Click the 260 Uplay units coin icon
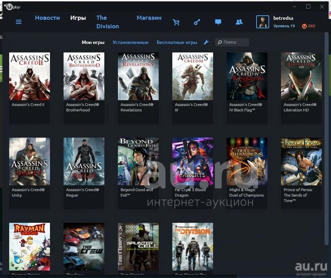Image resolution: width=331 pixels, height=278 pixels. coord(304,26)
